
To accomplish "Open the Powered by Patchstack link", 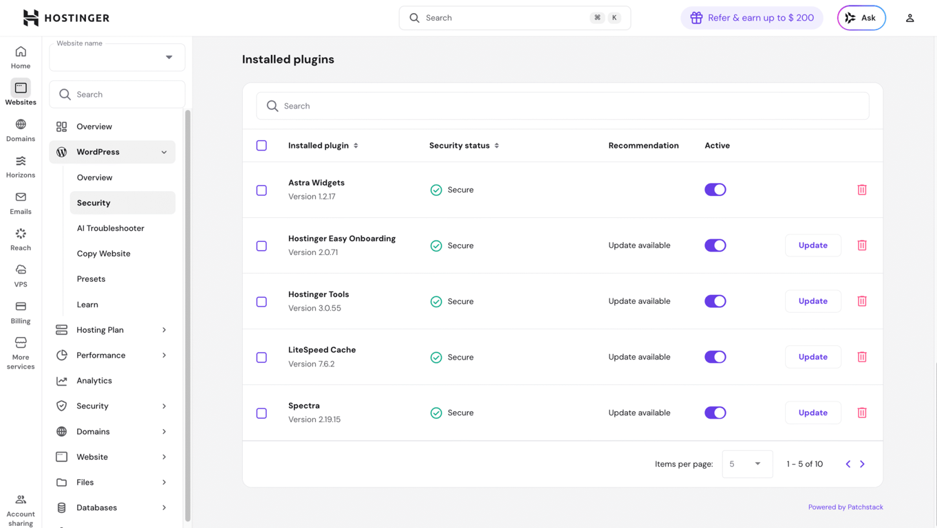I will click(846, 507).
